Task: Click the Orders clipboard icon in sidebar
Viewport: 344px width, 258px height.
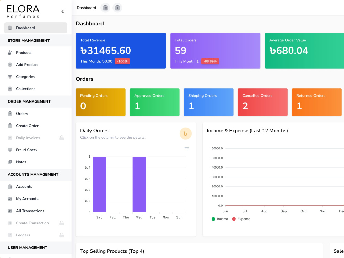Action: (x=10, y=114)
